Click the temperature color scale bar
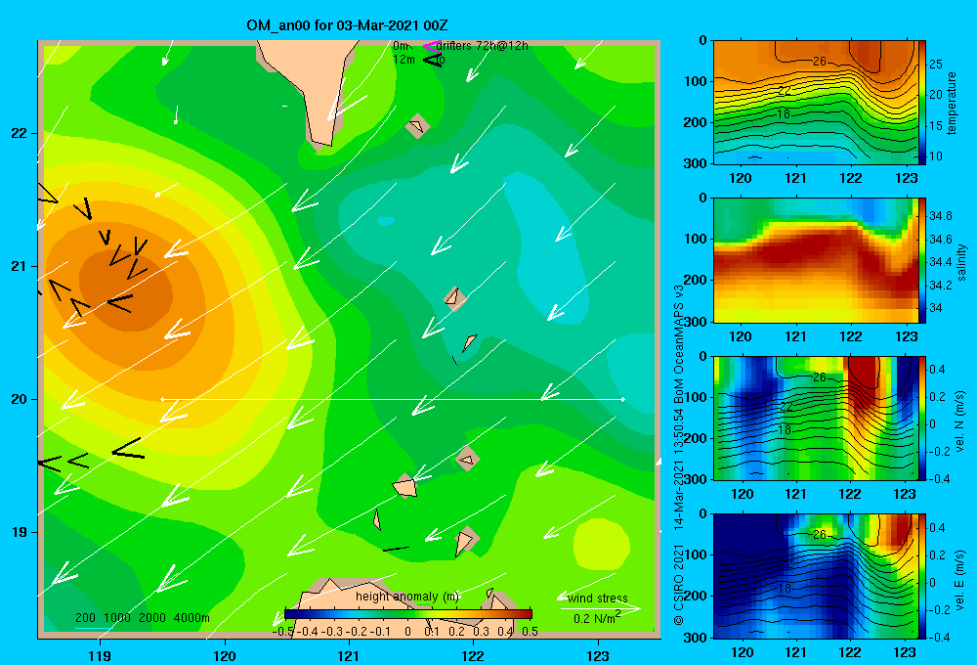Screen dimensions: 977x665 pyautogui.click(x=922, y=103)
